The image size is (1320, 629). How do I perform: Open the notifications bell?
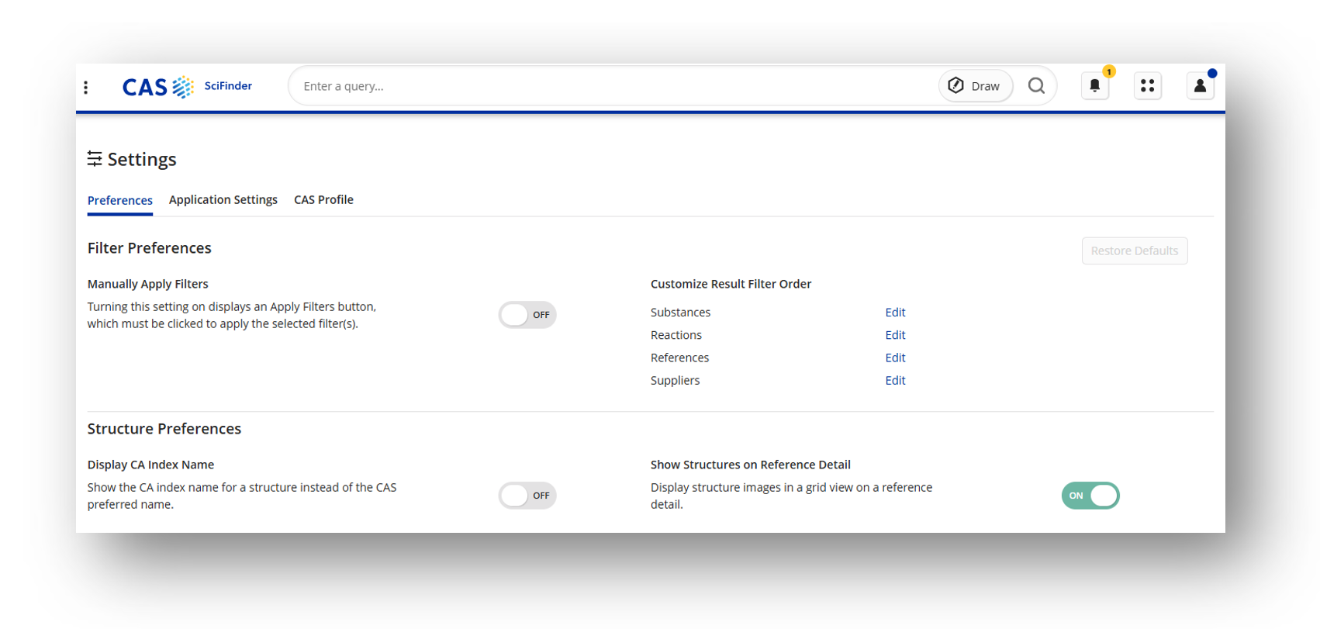1094,86
